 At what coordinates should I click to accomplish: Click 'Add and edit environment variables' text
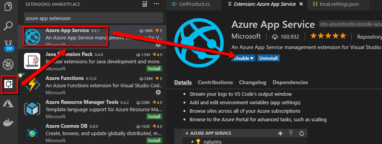click(245, 102)
